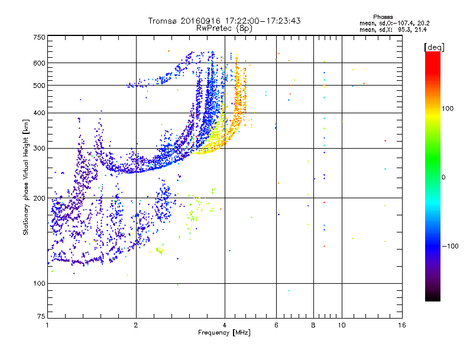Click the x-axis tick label '10'
The width and height of the screenshot is (473, 354).
click(x=342, y=325)
